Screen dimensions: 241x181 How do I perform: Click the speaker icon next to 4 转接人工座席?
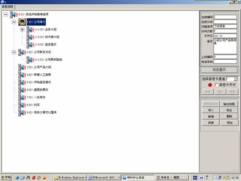[22, 75]
